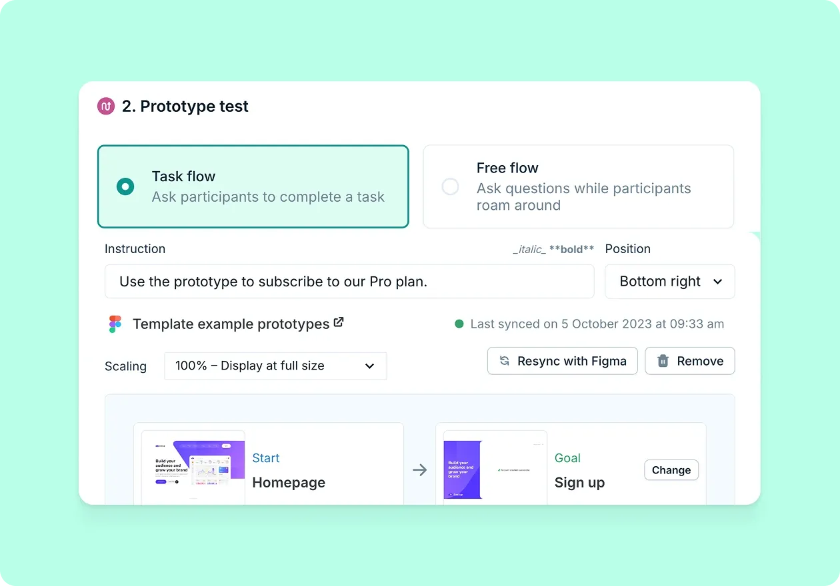The width and height of the screenshot is (840, 586).
Task: Select the Free flow radio button
Action: tap(451, 186)
